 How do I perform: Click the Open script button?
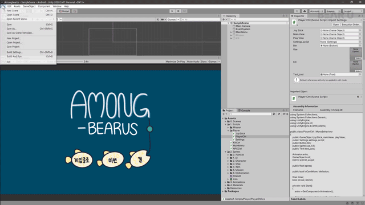336,24
